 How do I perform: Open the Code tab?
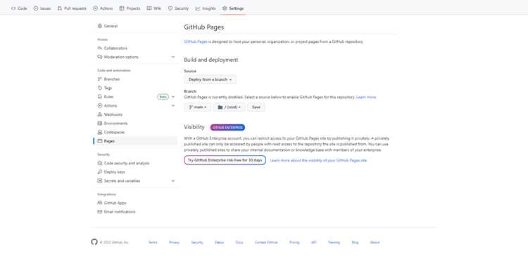coord(19,8)
